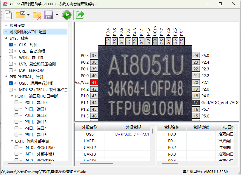Check the INT1, 外部中断1 checkbox
Image resolution: width=241 pixels, height=175 pixels.
click(x=16, y=154)
